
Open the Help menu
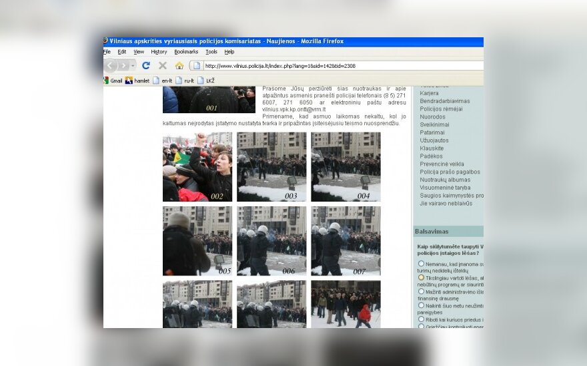(229, 52)
